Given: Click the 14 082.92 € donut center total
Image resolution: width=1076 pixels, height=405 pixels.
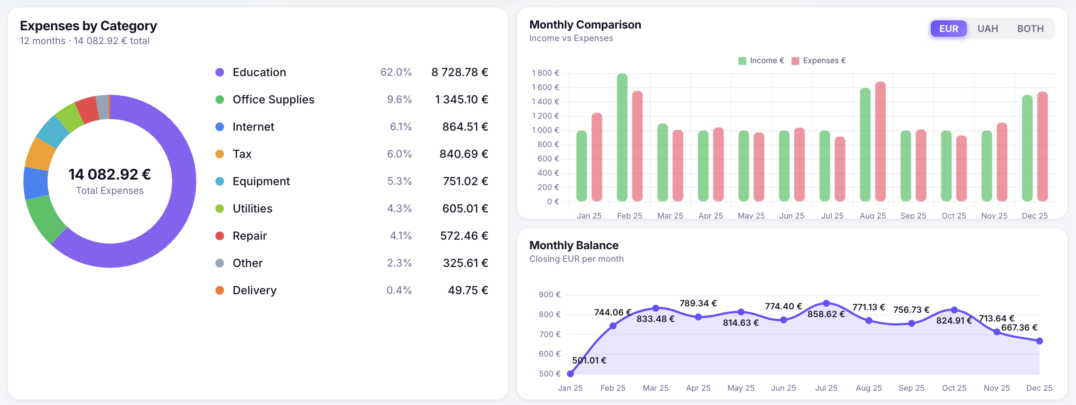Looking at the screenshot, I should point(110,174).
